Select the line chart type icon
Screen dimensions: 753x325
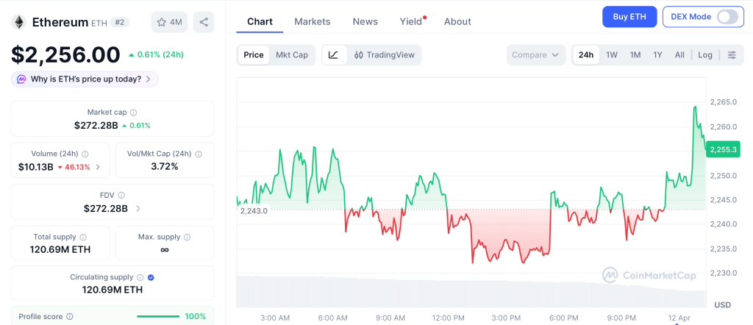(333, 54)
